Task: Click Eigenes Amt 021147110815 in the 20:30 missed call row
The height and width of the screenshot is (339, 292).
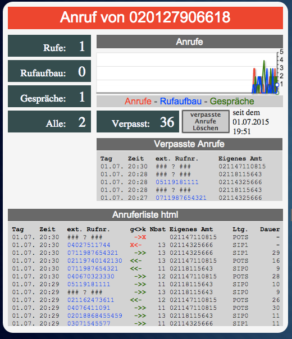Action: [x=242, y=167]
